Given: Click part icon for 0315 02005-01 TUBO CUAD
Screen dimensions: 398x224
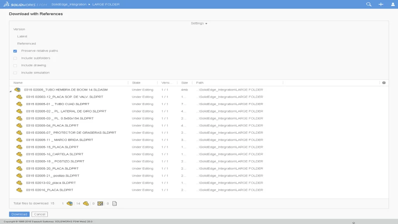Looking at the screenshot, I should tap(19, 104).
